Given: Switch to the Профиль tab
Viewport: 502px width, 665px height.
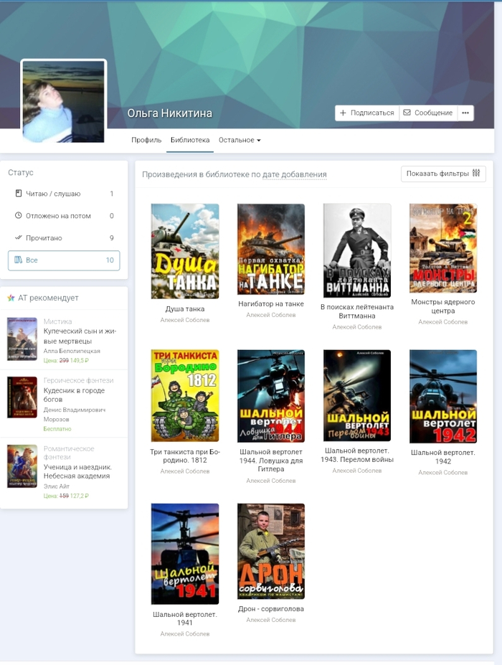Looking at the screenshot, I should click(146, 140).
